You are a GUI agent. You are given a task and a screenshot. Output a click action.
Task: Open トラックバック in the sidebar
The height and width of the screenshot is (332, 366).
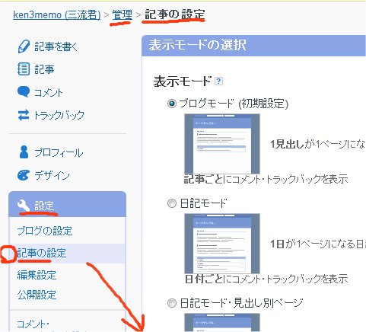[59, 115]
